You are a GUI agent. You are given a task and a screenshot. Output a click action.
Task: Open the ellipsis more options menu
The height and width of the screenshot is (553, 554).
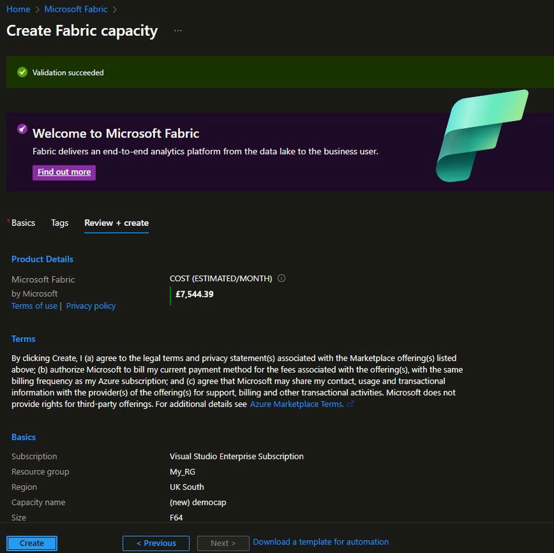tap(178, 31)
